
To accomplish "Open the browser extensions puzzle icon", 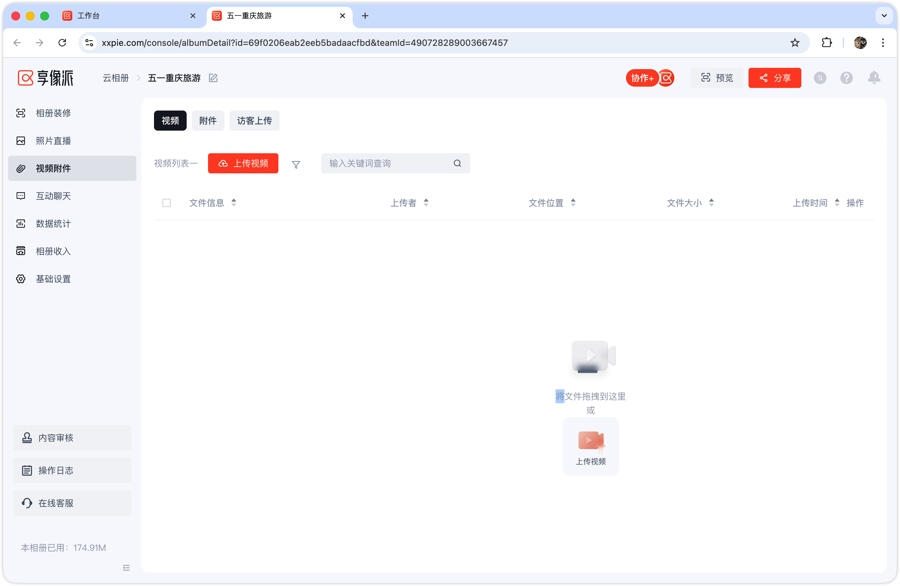I will coord(827,43).
